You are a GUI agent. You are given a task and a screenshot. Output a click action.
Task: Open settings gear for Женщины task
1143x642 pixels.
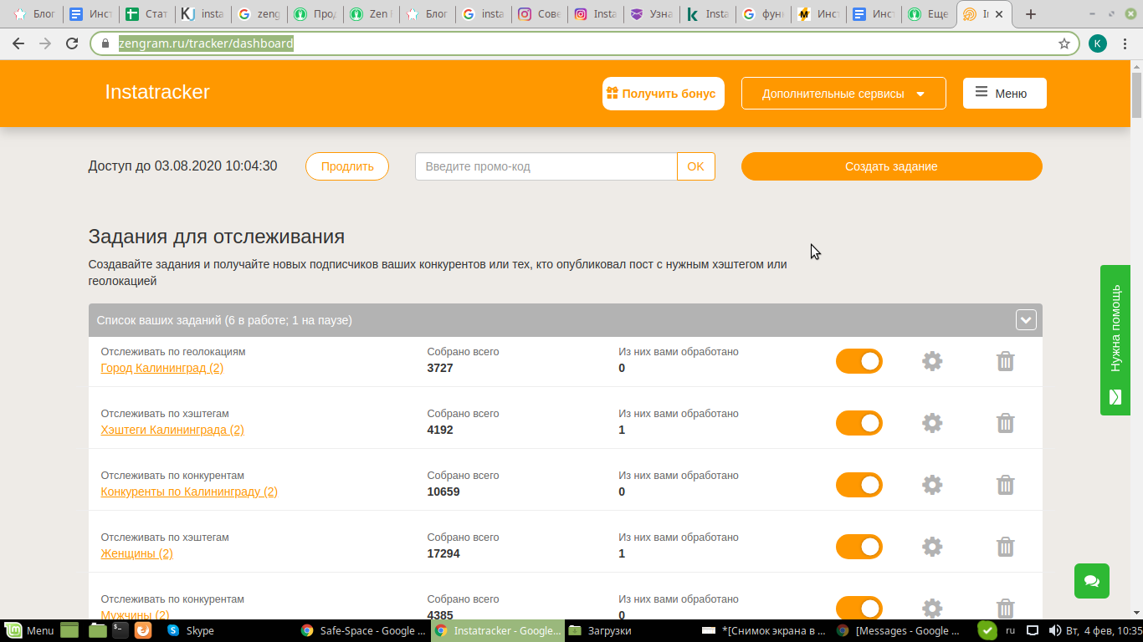click(932, 547)
